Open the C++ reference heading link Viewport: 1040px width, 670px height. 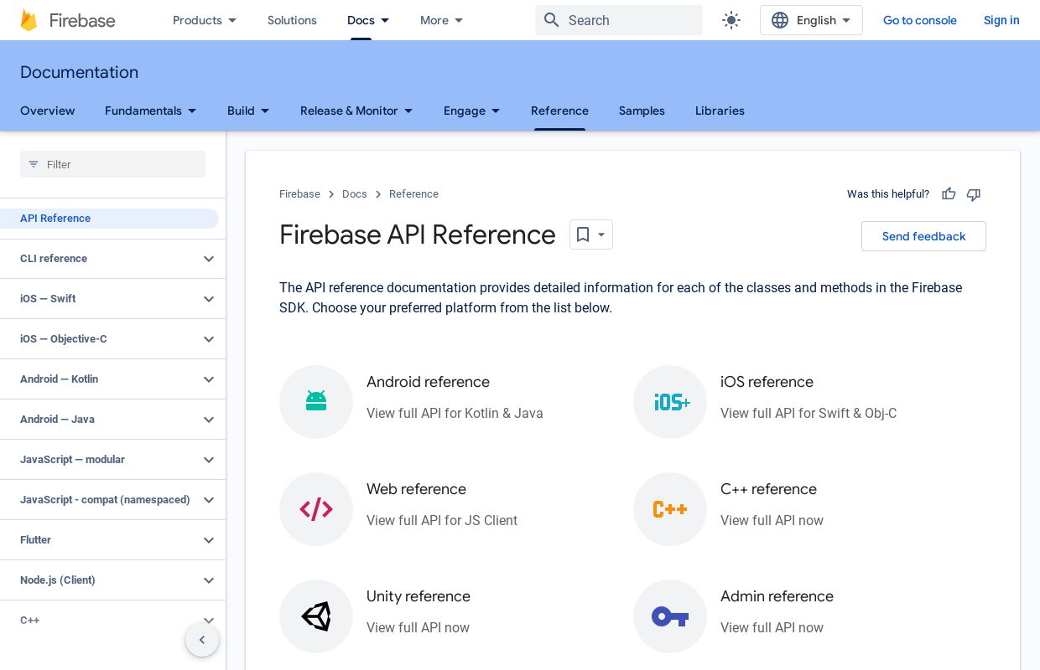[768, 489]
